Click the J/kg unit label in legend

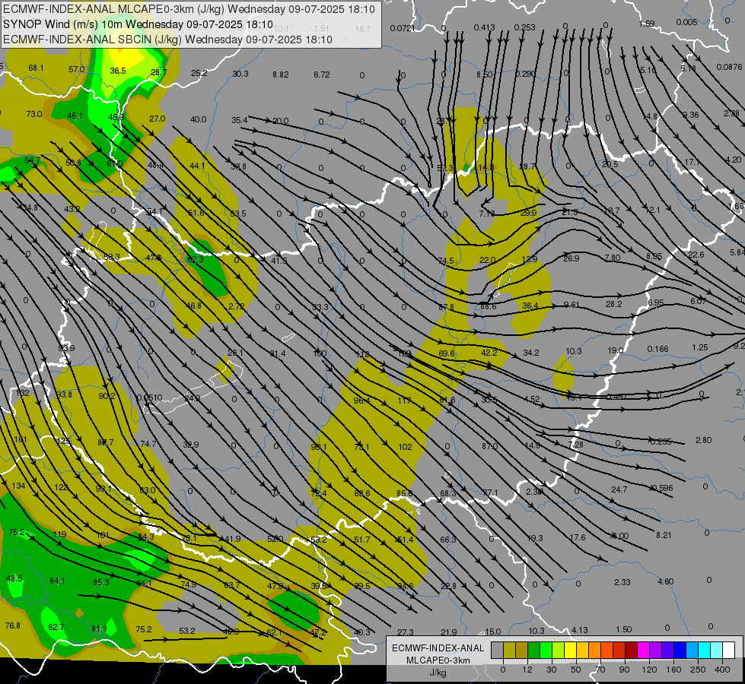(x=438, y=673)
